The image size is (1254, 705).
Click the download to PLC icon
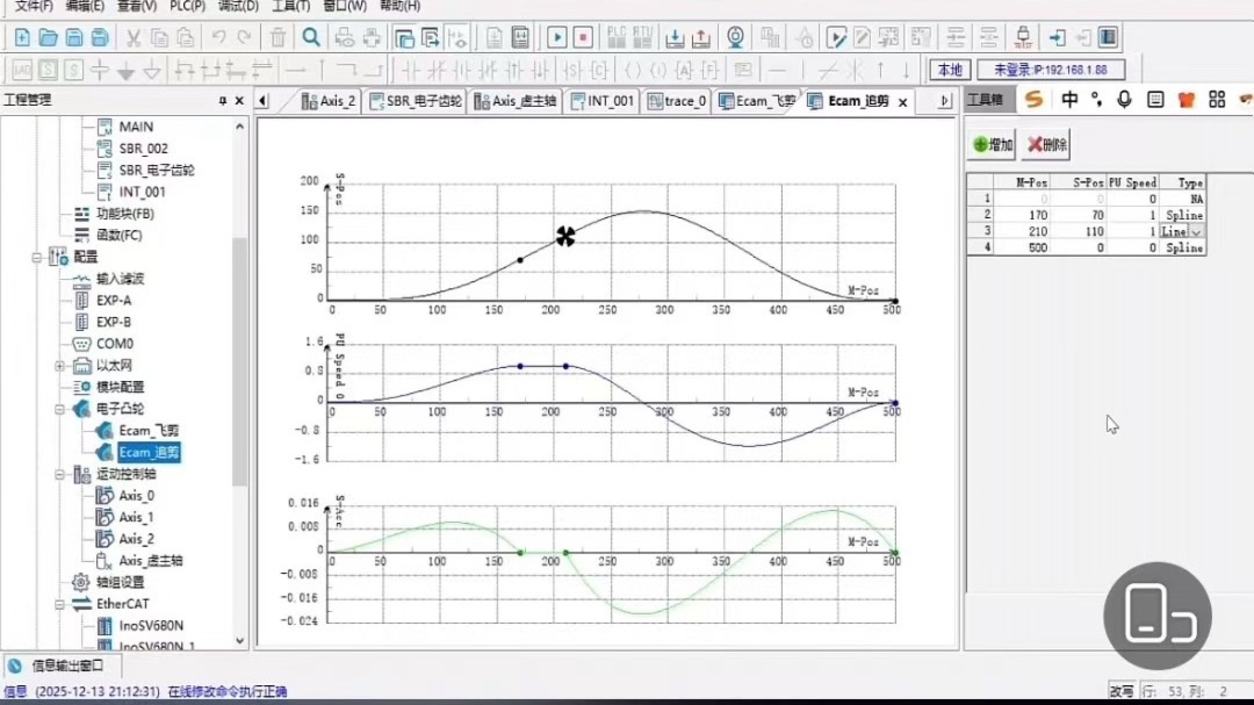(x=675, y=37)
